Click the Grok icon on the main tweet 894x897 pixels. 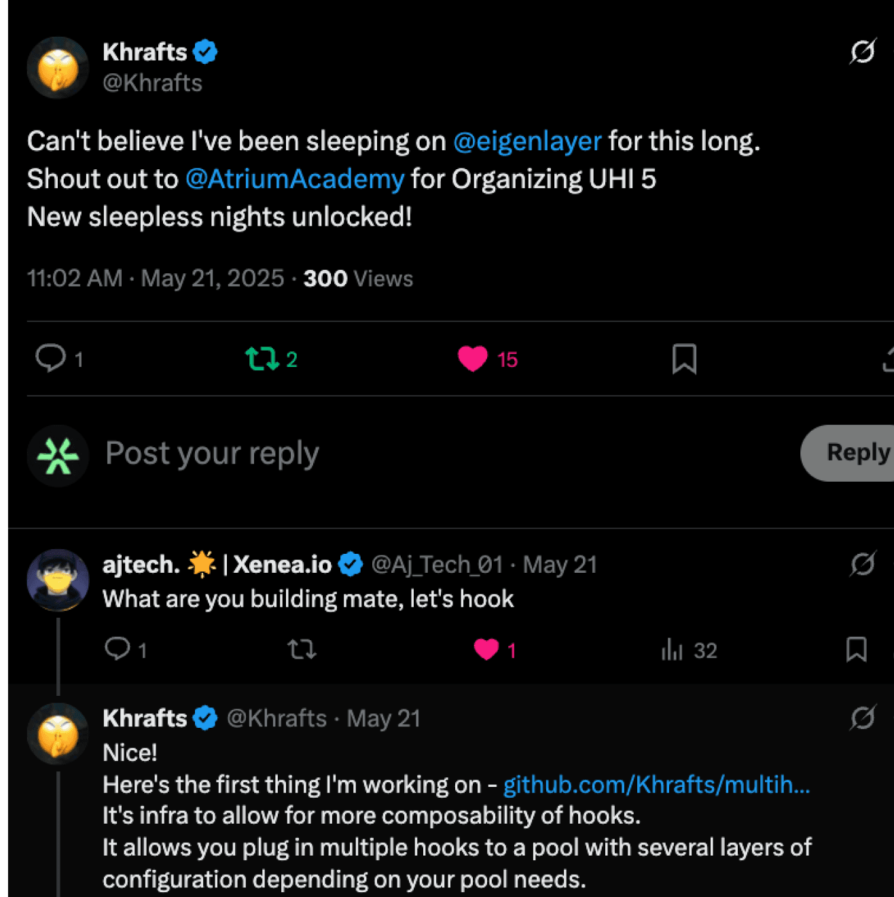863,52
